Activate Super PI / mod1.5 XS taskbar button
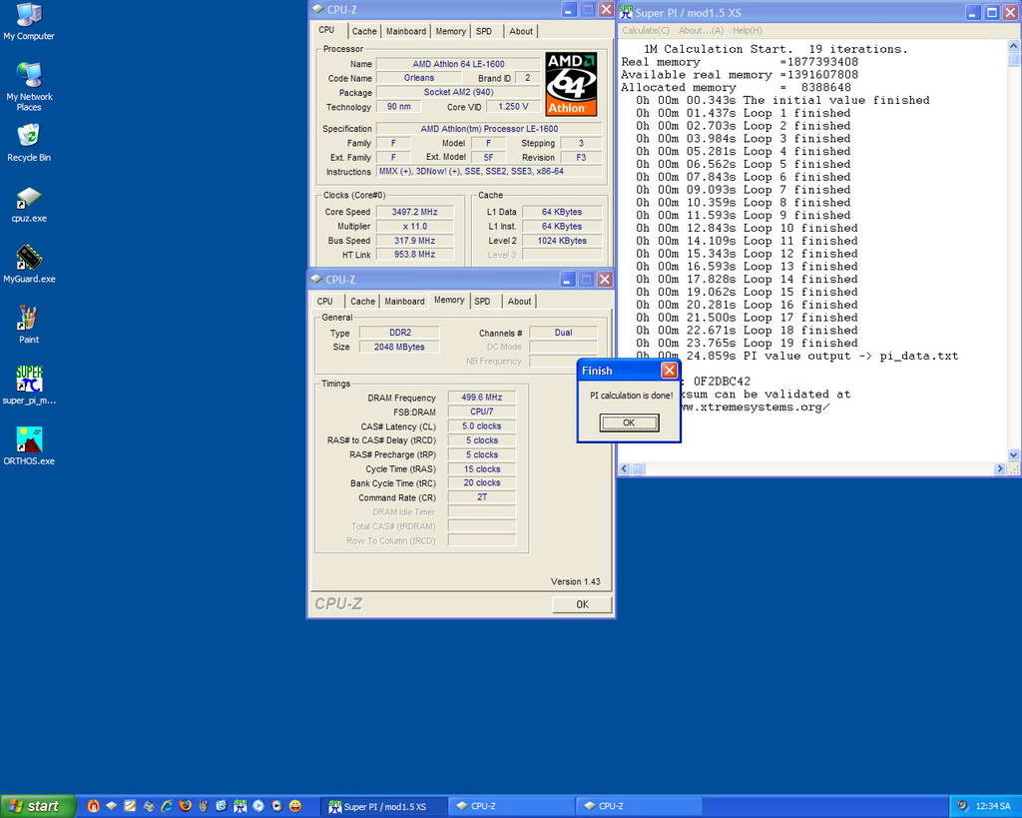Image resolution: width=1022 pixels, height=818 pixels. [x=384, y=806]
